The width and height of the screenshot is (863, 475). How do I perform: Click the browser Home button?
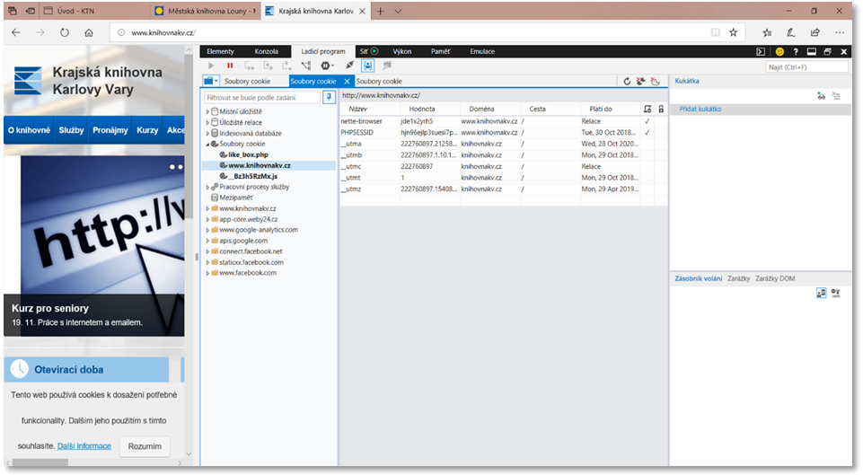pos(89,32)
